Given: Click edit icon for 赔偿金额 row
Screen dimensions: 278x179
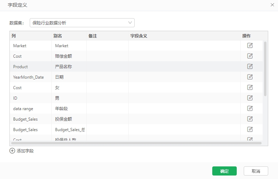Looking at the screenshot, I should [250, 56].
